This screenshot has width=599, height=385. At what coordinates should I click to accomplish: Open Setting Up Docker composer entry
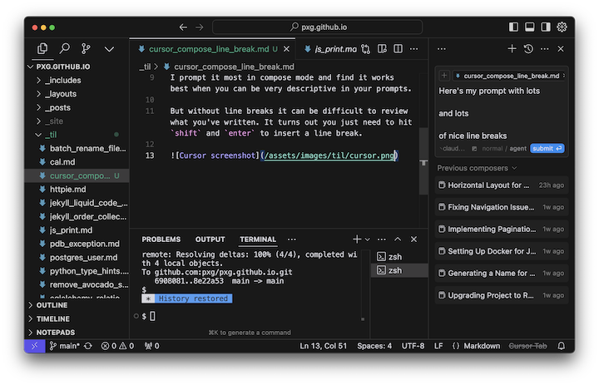pos(502,251)
